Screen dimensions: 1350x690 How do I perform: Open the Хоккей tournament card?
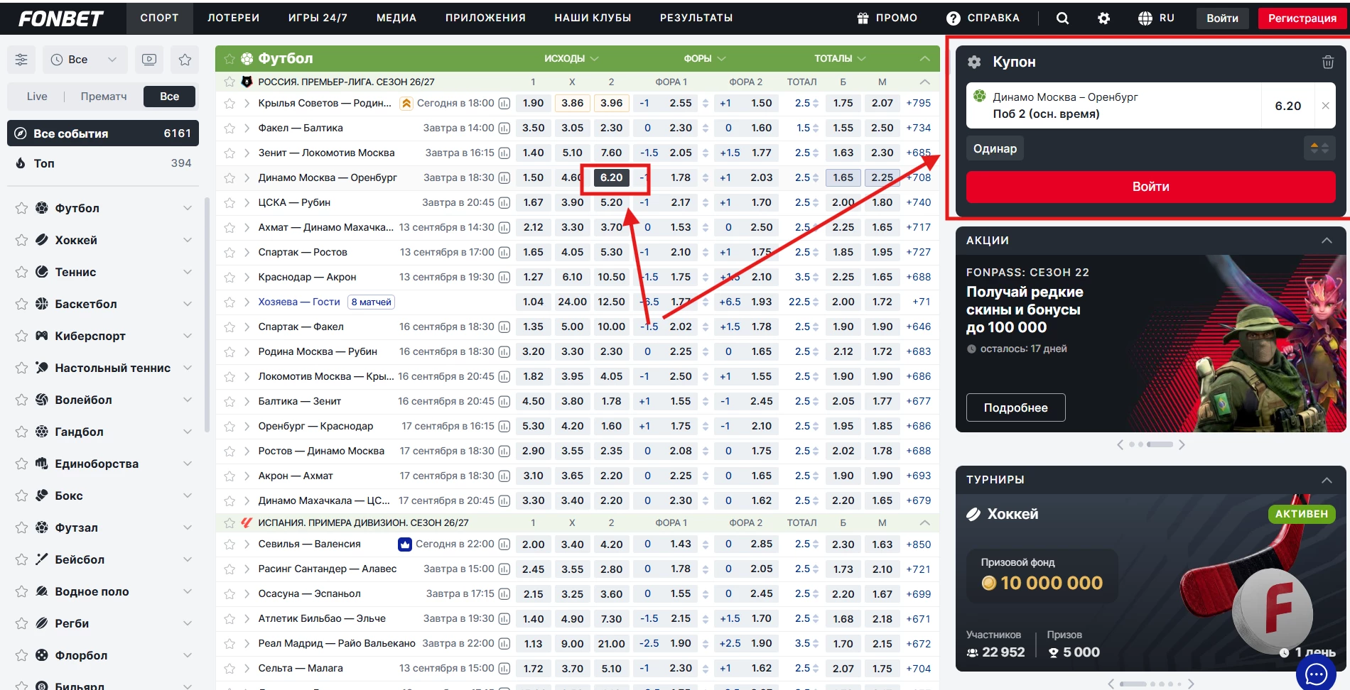(1150, 583)
